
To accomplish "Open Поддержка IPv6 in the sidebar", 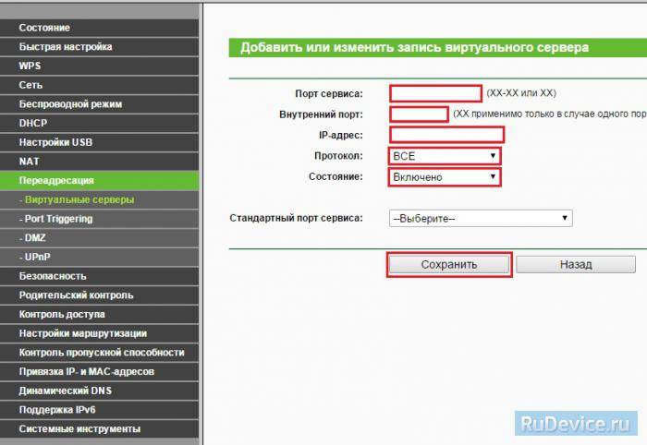I will coord(99,410).
